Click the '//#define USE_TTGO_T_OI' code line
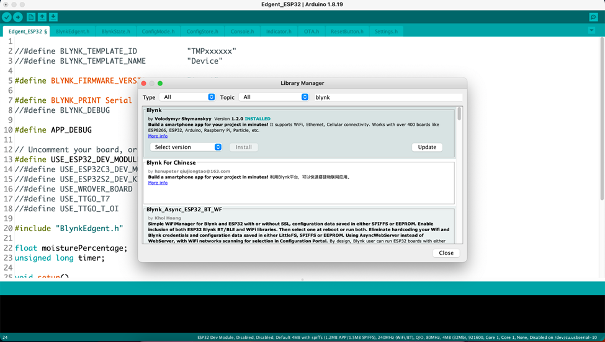The width and height of the screenshot is (605, 342). coord(67,209)
